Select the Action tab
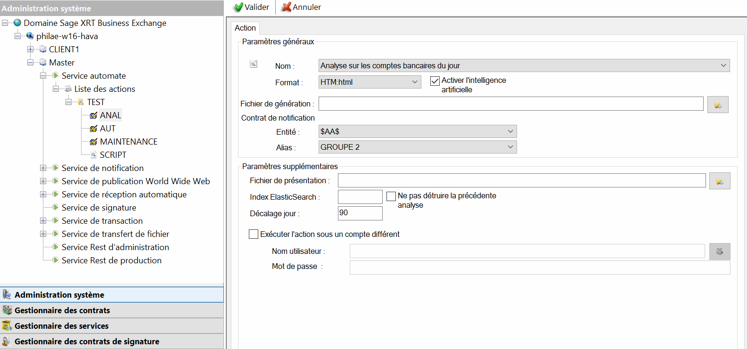This screenshot has width=747, height=349. [x=245, y=28]
